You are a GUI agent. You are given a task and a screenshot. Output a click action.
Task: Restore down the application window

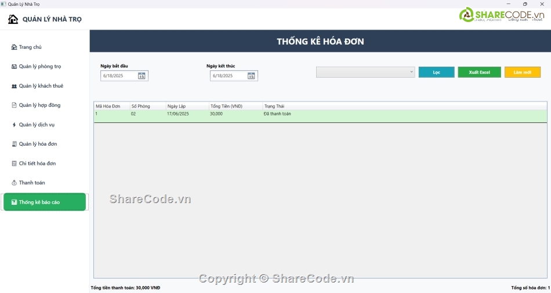tap(525, 4)
